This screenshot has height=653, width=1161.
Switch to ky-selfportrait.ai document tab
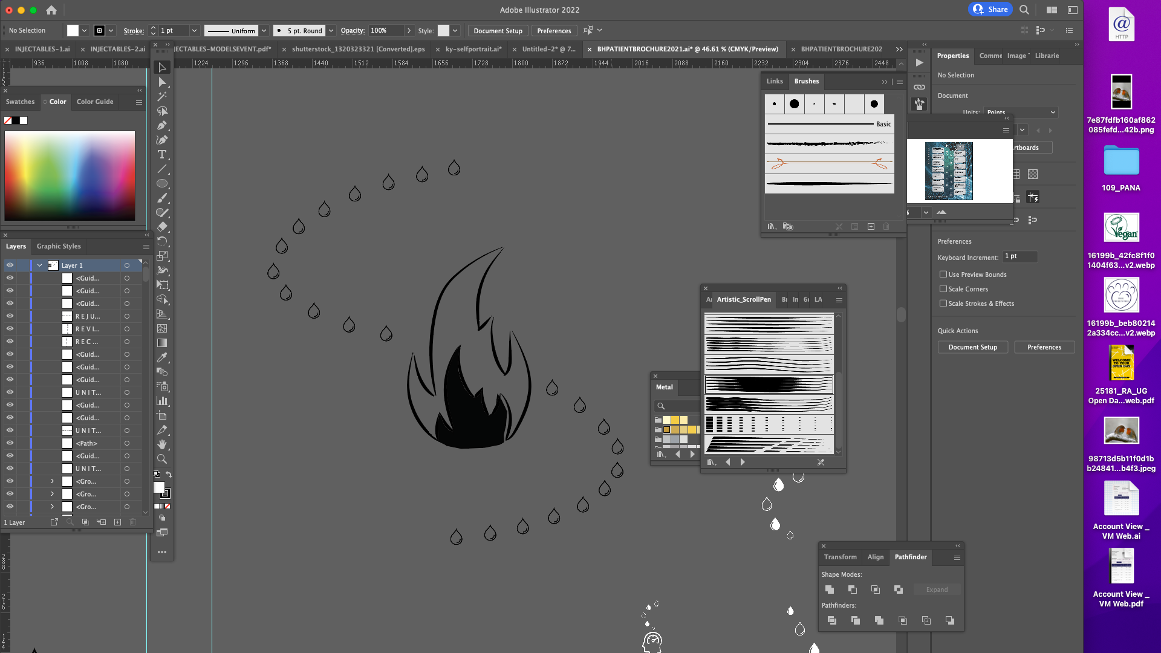[x=473, y=50]
